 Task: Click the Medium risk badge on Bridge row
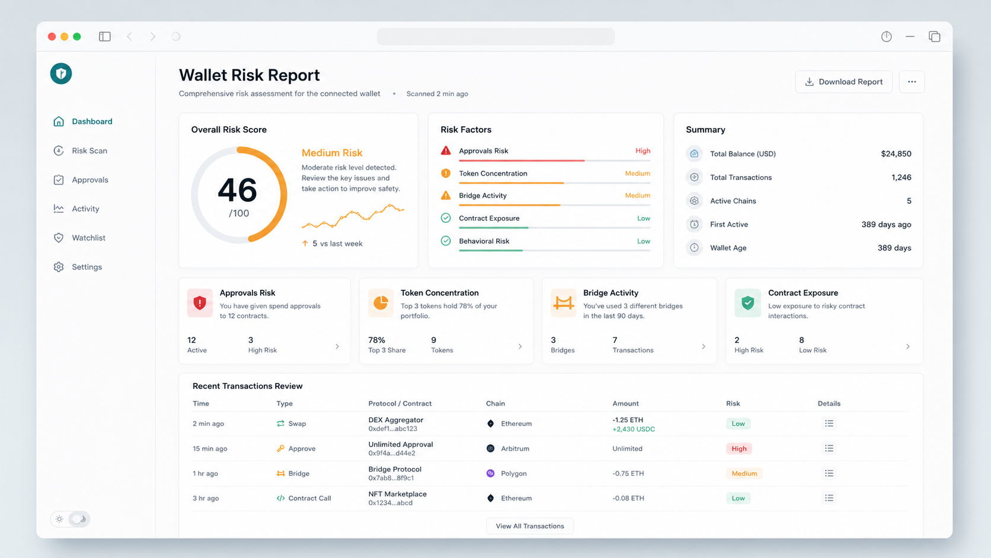(x=744, y=473)
